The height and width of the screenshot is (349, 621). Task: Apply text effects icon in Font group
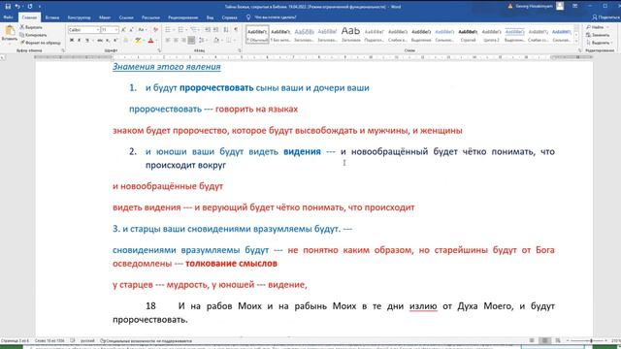126,41
